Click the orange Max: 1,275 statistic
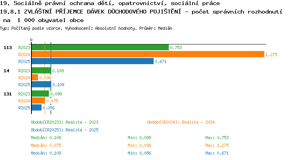 tap(217, 145)
